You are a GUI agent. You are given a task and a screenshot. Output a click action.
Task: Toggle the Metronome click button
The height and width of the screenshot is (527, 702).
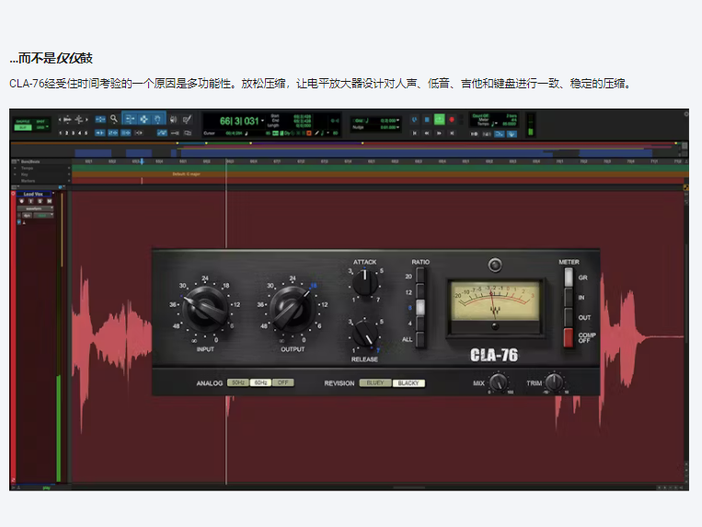[x=487, y=133]
